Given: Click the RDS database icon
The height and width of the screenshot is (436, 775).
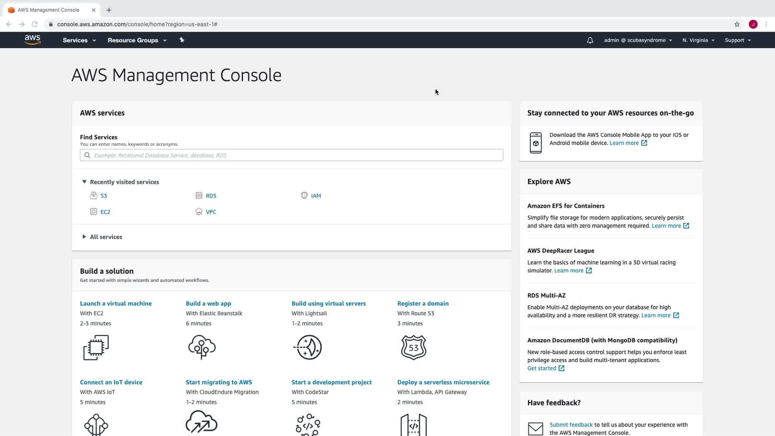Looking at the screenshot, I should coord(199,196).
